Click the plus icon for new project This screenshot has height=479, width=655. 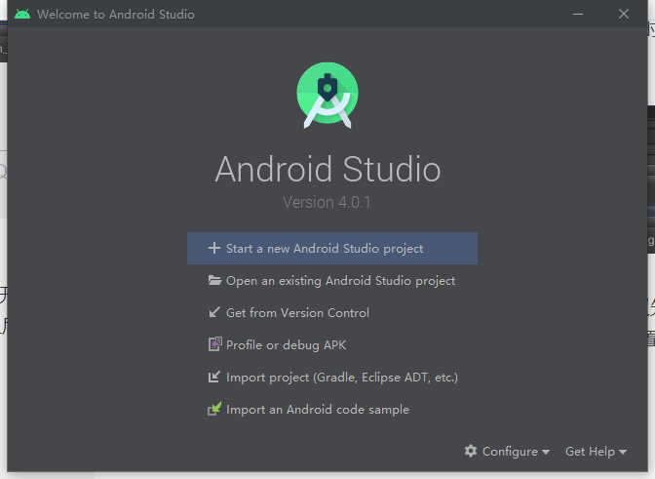[214, 248]
